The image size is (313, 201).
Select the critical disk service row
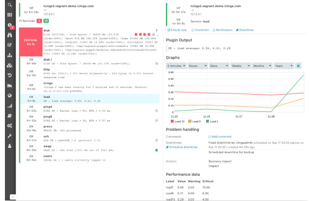click(x=89, y=42)
